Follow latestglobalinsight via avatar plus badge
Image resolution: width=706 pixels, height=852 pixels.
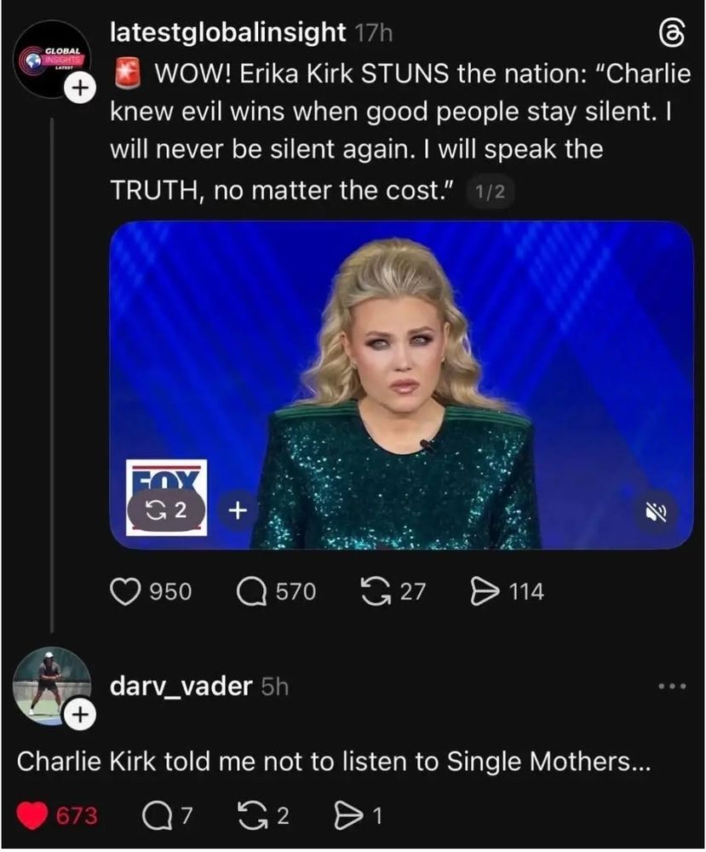click(x=79, y=88)
